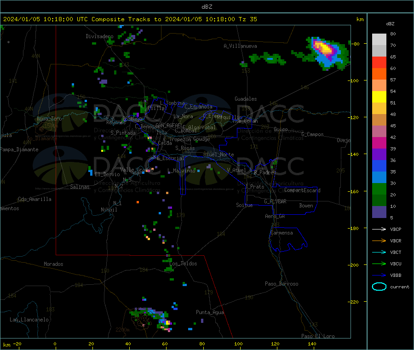
Task: Click the blue VBBB arrow legend icon
Action: (x=379, y=275)
